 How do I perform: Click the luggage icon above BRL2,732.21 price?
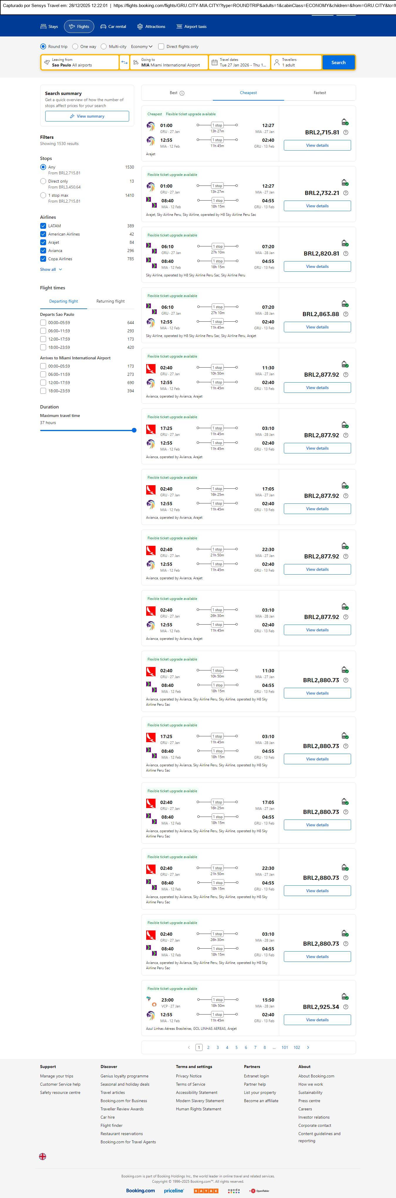click(x=345, y=183)
